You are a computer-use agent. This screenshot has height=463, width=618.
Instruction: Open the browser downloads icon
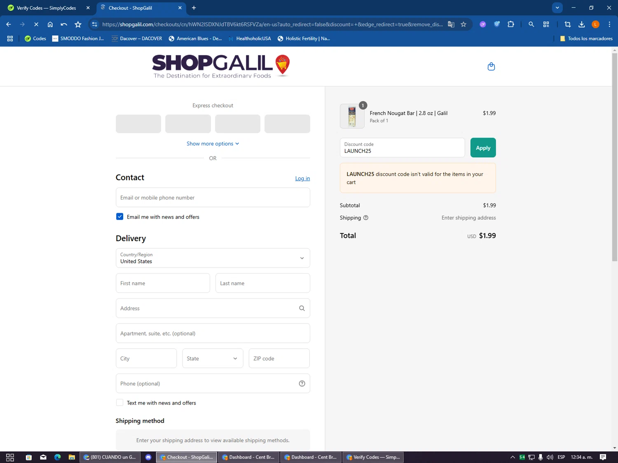(x=581, y=24)
